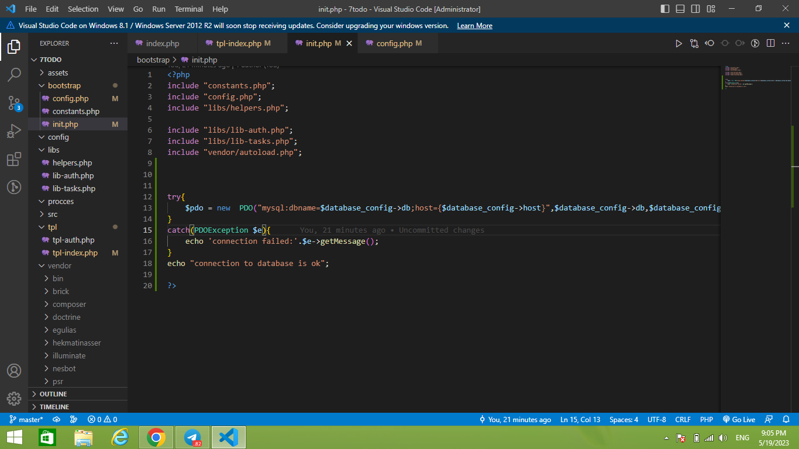This screenshot has width=799, height=449.
Task: Close the init.php editor tab
Action: (349, 43)
